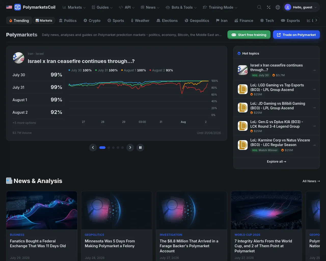
Task: Toggle July 31 series in chart legend
Action: click(106, 70)
